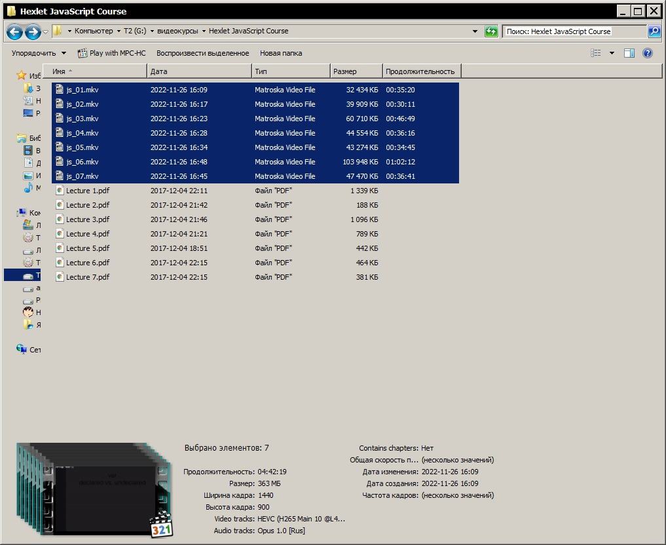Click Play with MPC-HC toolbar button
This screenshot has height=545, width=666.
click(x=111, y=53)
